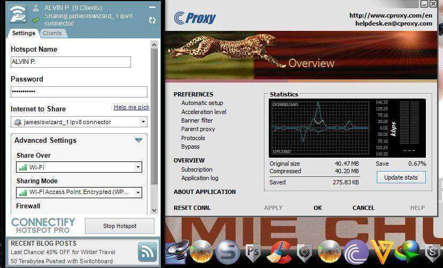
Task: Open Banner filter preferences
Action: (197, 120)
